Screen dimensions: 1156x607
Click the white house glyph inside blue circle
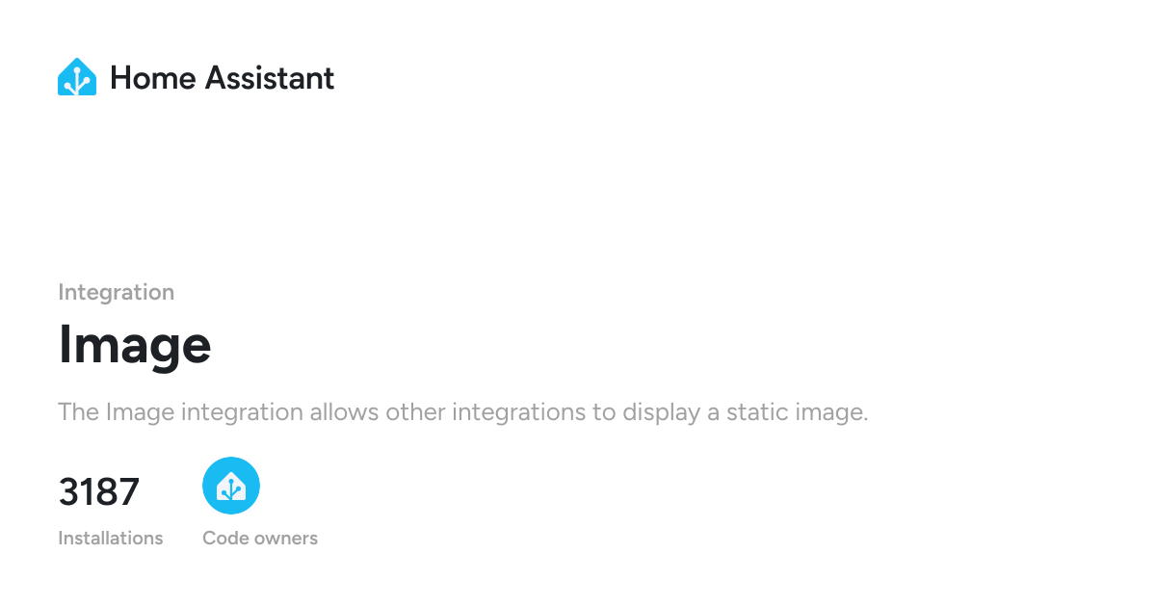231,487
